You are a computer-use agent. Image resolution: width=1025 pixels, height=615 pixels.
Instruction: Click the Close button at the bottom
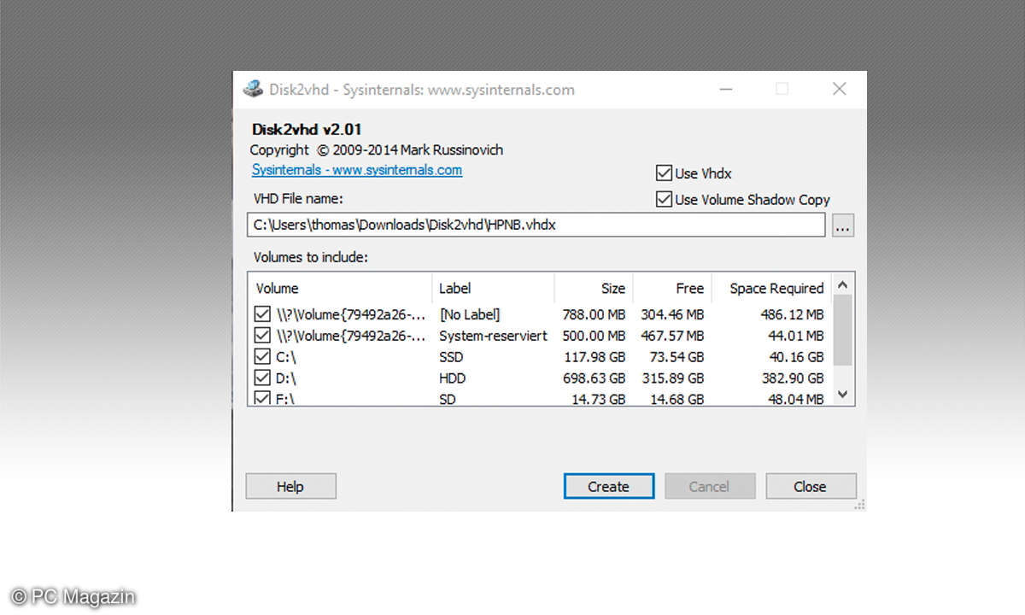(811, 486)
